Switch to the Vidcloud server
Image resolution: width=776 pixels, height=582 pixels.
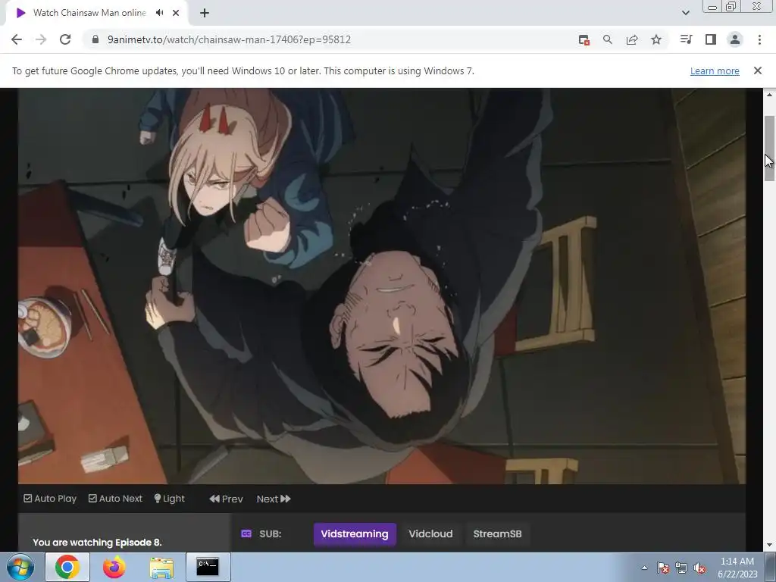[x=430, y=534]
